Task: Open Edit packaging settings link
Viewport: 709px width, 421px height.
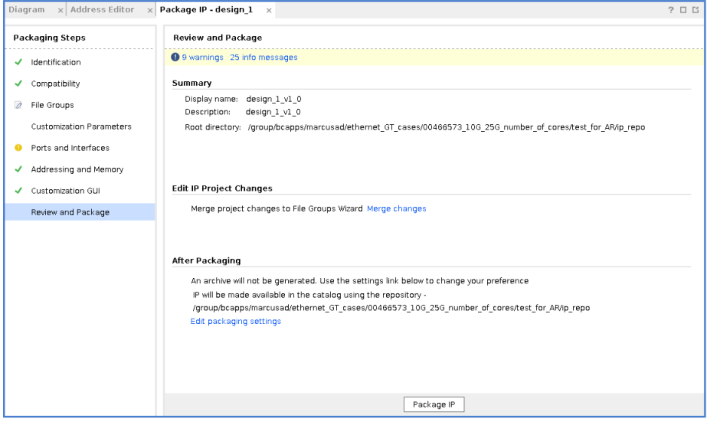Action: pyautogui.click(x=235, y=321)
